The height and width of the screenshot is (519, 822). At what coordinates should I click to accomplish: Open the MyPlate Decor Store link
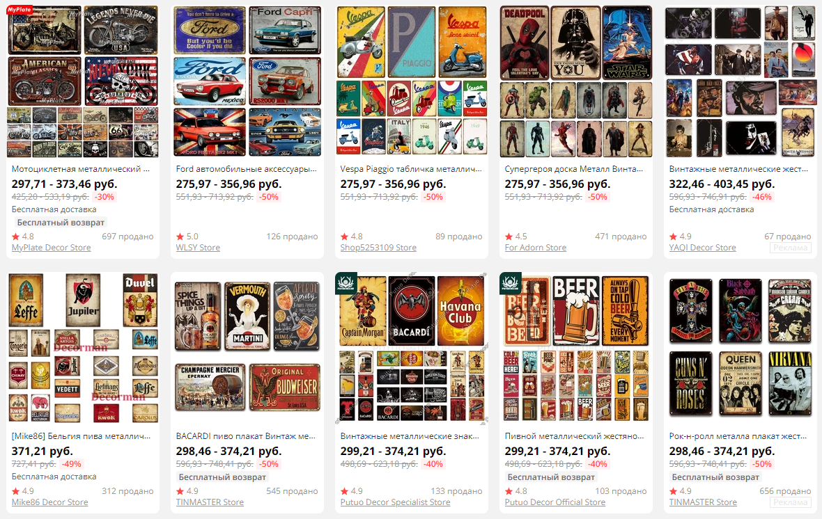[x=51, y=248]
